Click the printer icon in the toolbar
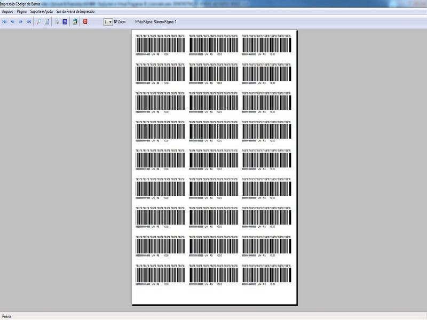 [x=57, y=22]
